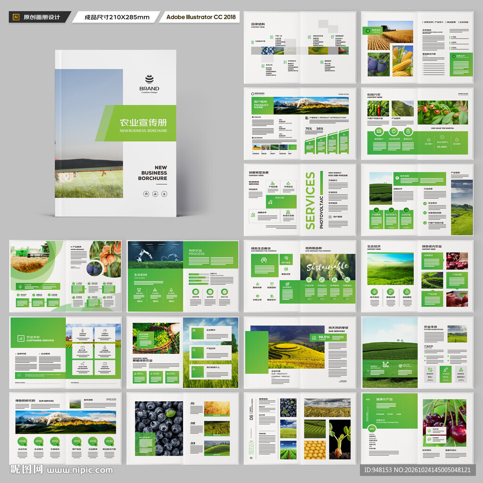Click the 2010 year circle
Viewport: 483px width, 483px height.
coord(39,441)
